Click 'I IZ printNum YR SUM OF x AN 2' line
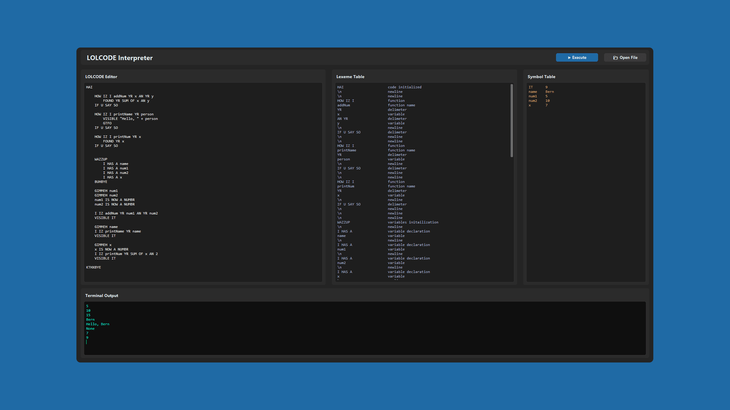 tap(126, 254)
